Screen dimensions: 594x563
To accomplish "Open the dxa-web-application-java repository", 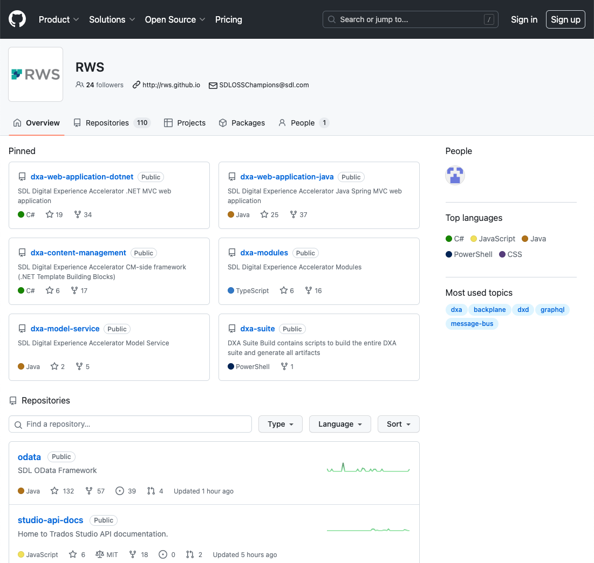I will click(x=287, y=177).
